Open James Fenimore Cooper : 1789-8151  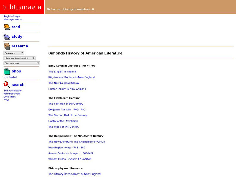(71, 153)
